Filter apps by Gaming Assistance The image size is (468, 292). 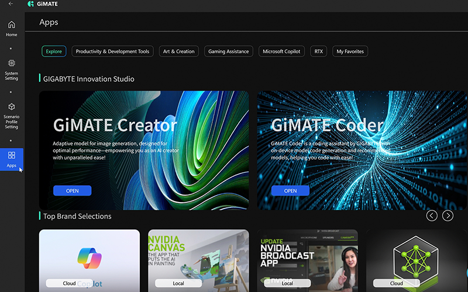click(228, 51)
